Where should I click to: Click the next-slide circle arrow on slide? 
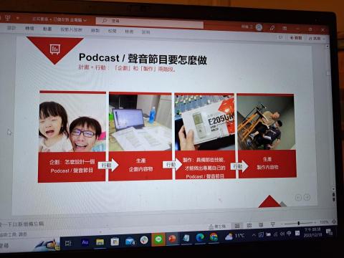tap(307, 197)
